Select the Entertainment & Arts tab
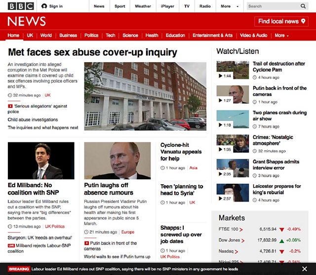This screenshot has height=275, width=316. coord(212,35)
